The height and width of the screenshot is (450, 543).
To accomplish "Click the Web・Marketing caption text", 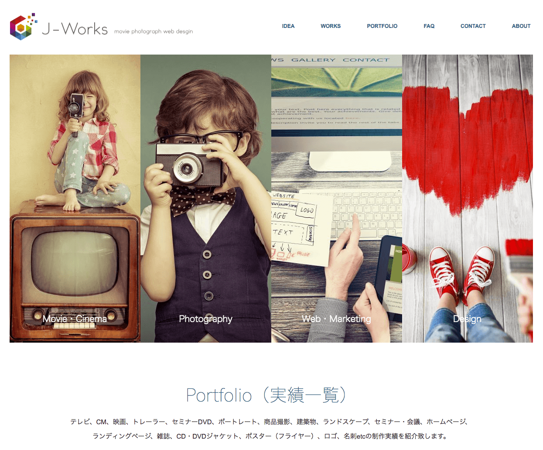I will 336,319.
